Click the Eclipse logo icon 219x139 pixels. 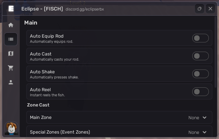(11, 9)
